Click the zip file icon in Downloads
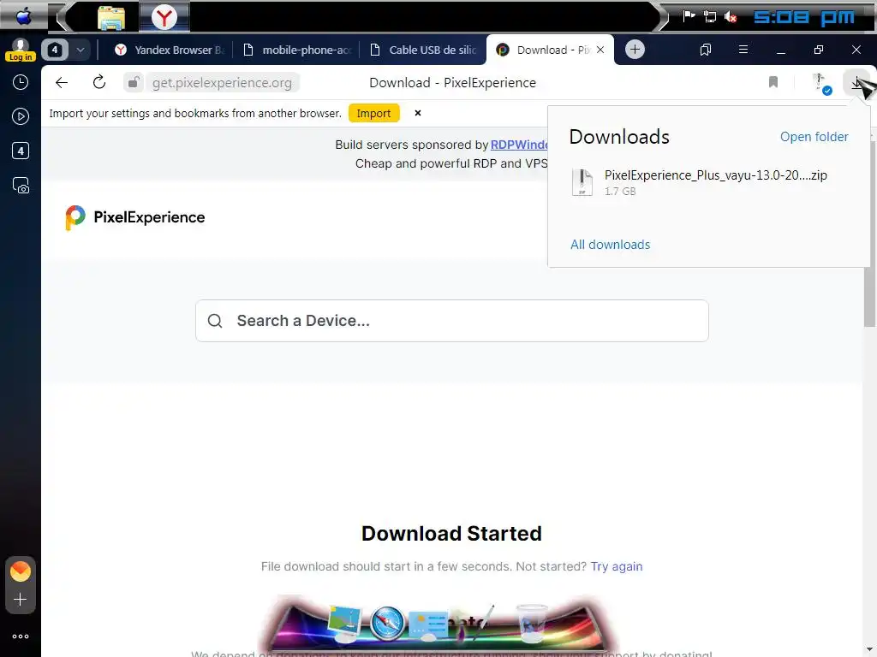This screenshot has height=657, width=877. coord(582,182)
